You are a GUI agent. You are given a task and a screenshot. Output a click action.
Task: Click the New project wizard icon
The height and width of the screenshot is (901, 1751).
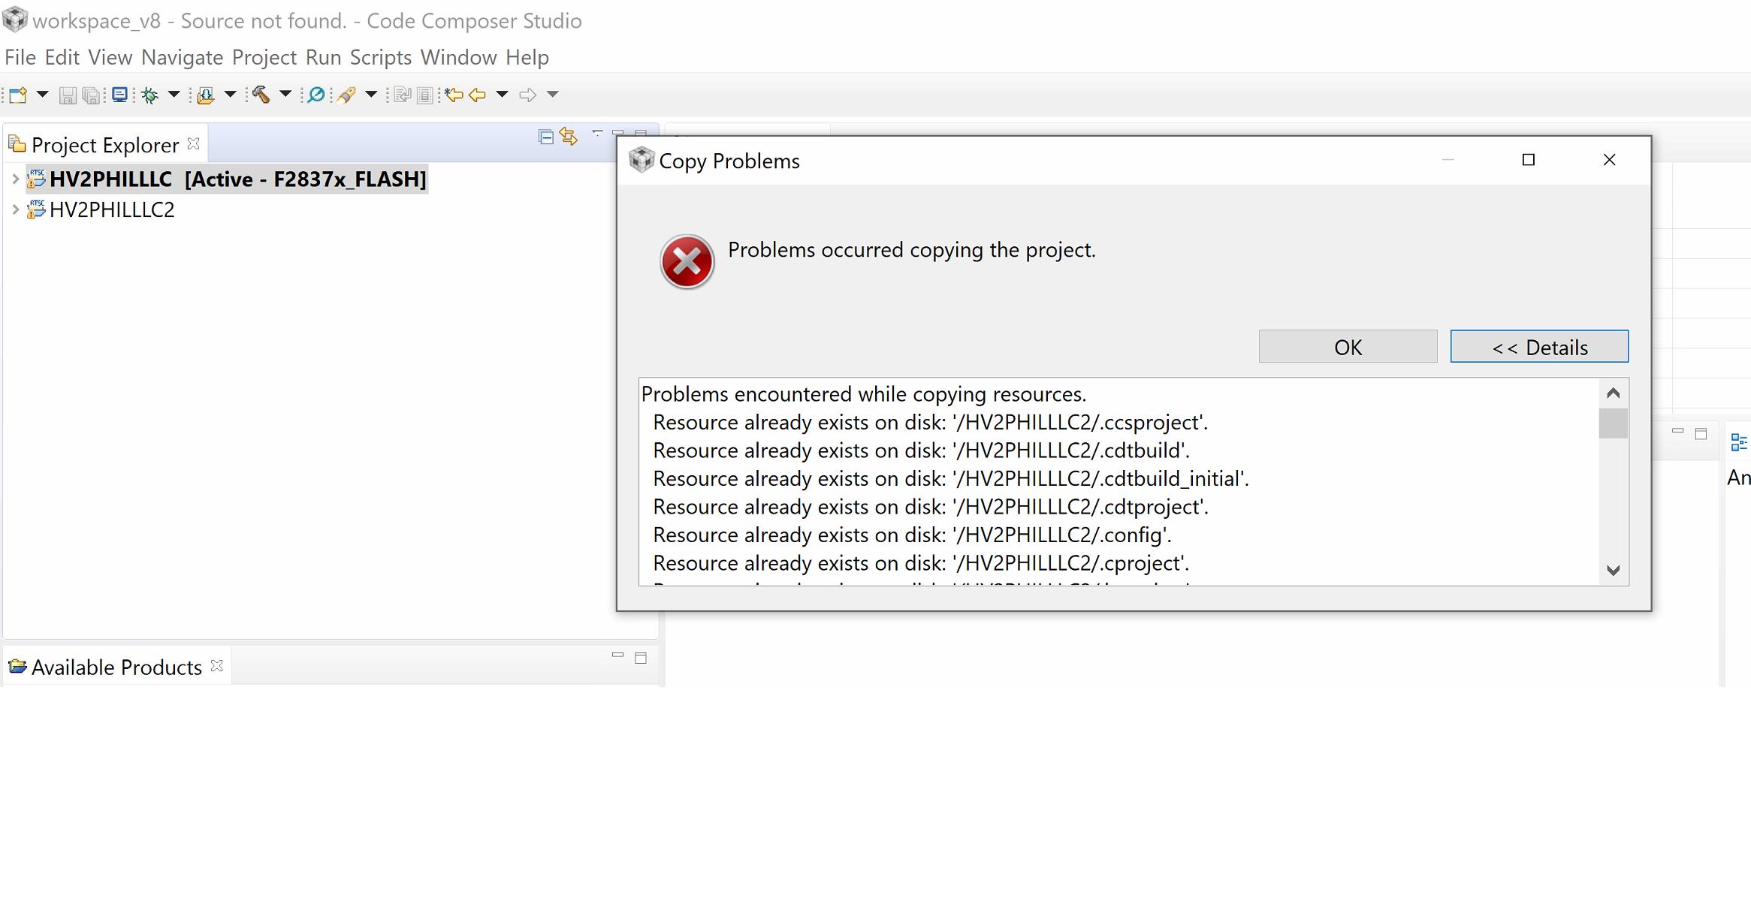18,95
